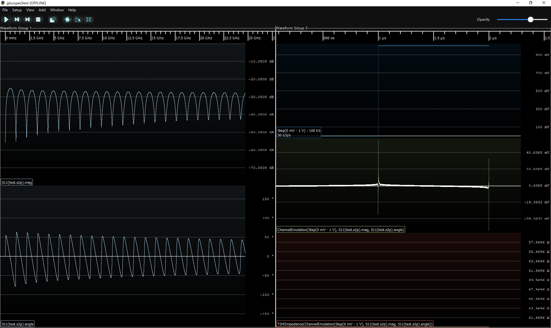
Task: Open the File menu
Action: (x=5, y=10)
